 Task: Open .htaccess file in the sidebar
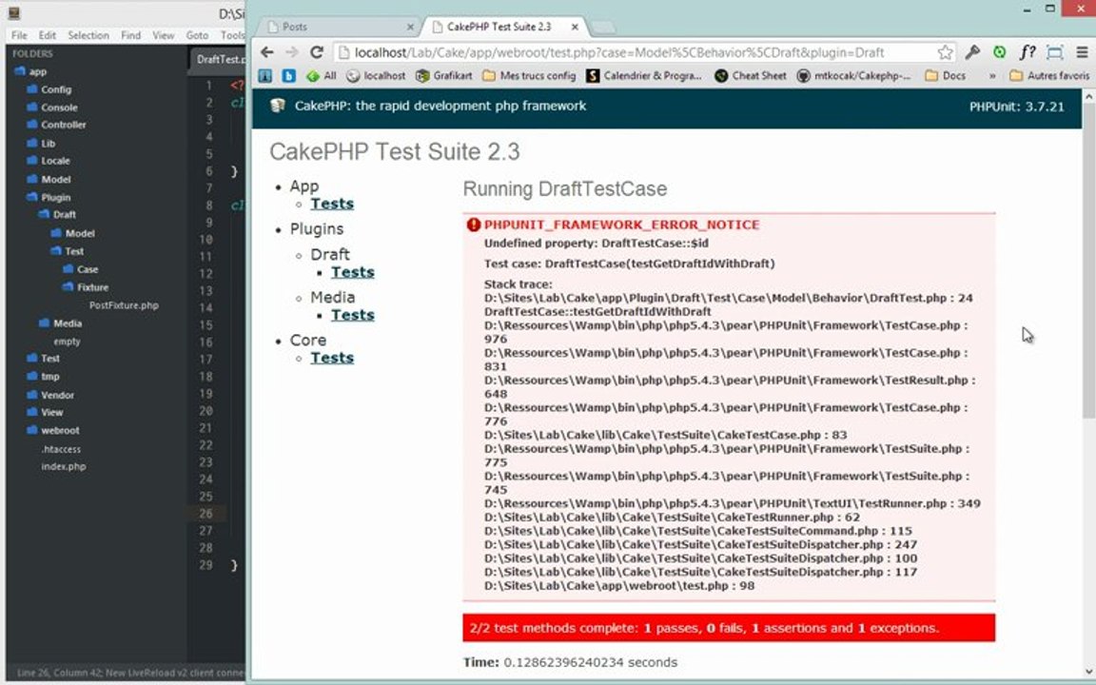[61, 449]
